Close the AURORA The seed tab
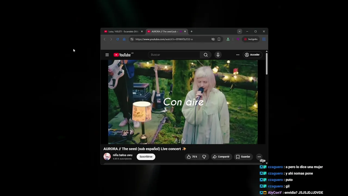 coord(185,32)
